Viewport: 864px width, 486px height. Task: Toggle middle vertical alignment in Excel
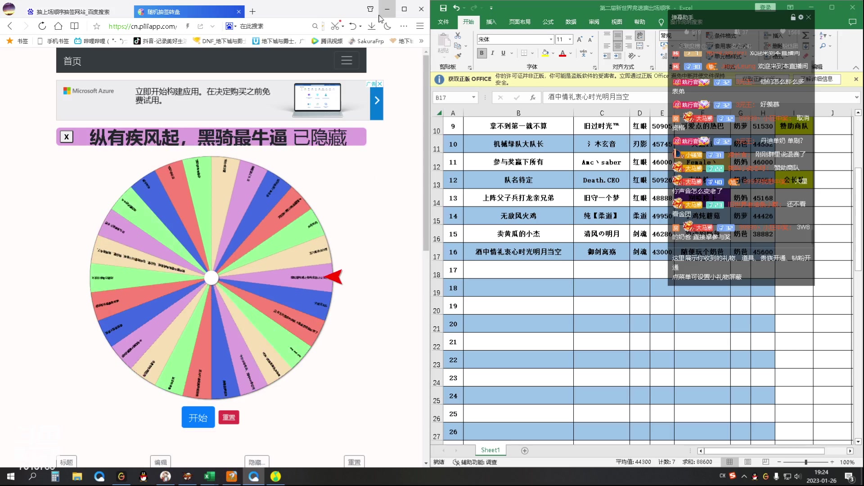[618, 36]
